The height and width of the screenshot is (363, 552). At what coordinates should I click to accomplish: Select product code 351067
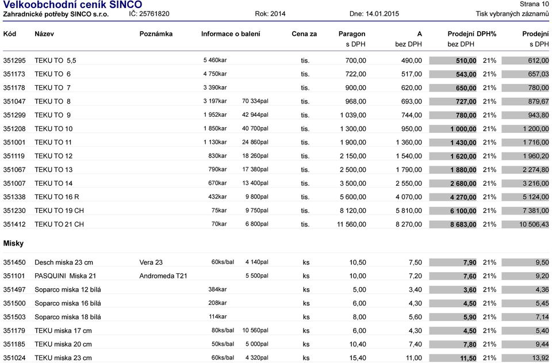pyautogui.click(x=14, y=170)
